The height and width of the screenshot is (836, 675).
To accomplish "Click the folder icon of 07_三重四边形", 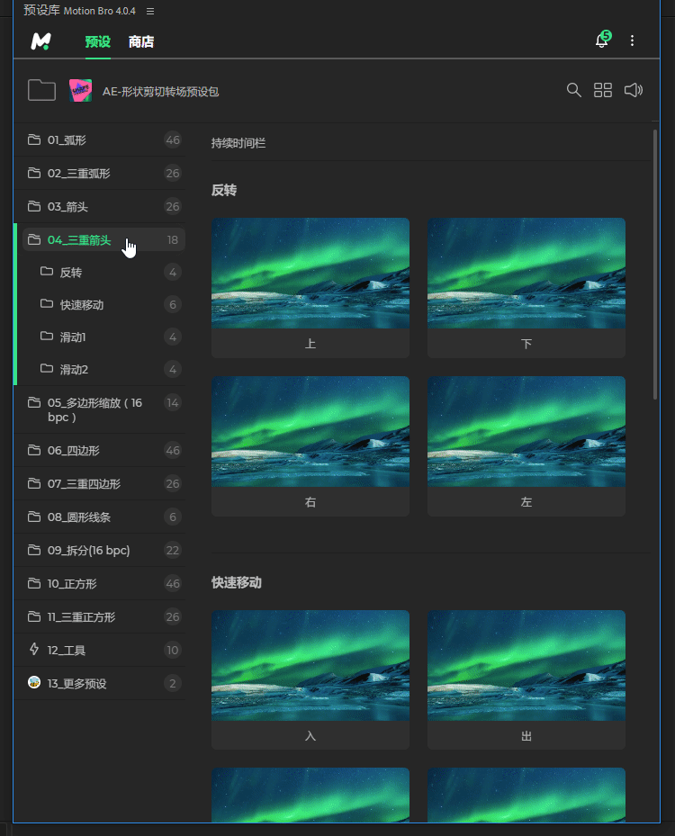I will pos(34,483).
